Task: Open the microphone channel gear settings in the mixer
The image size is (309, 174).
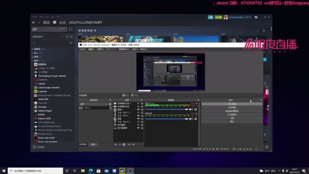Action: pyautogui.click(x=195, y=109)
